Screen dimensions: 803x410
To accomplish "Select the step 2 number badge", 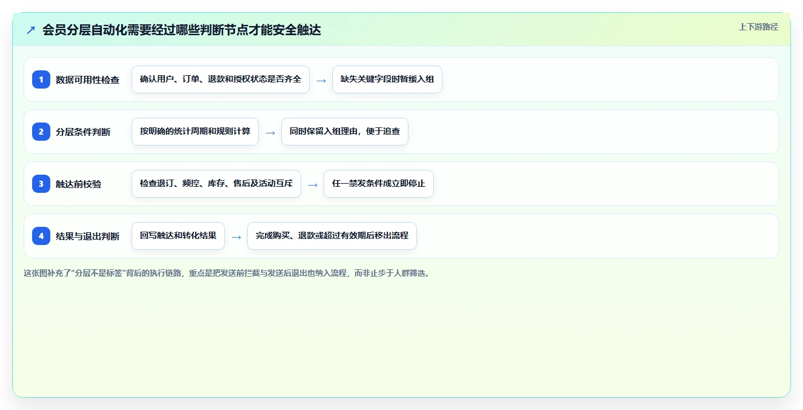I will coord(41,132).
